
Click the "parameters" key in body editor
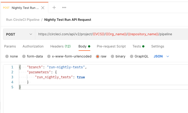(x=39, y=72)
